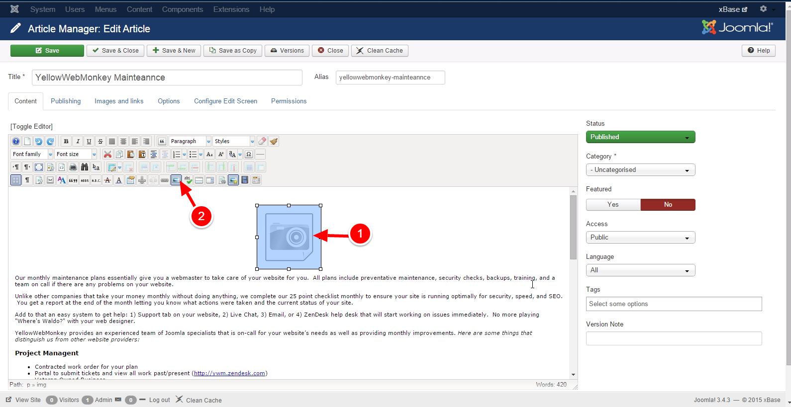The image size is (791, 407).
Task: Click the broom cleanup code icon
Action: [x=274, y=141]
